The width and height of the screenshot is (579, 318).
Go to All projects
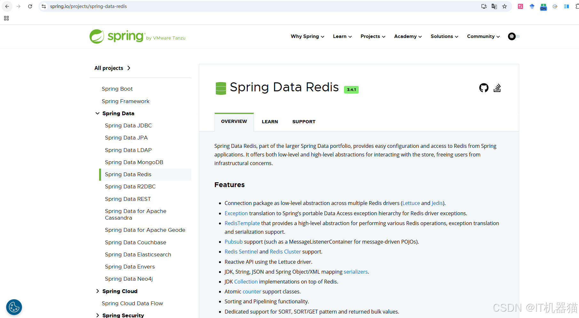[x=112, y=68]
